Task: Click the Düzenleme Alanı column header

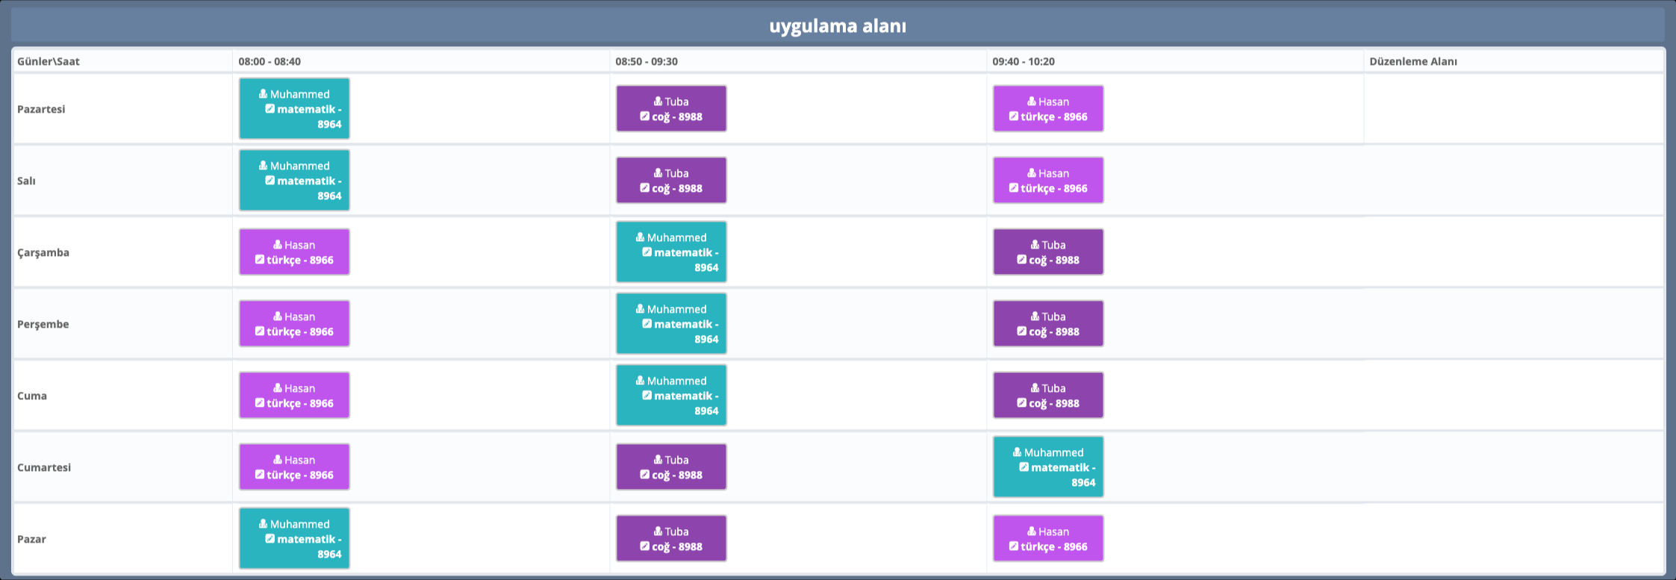Action: click(x=1413, y=61)
